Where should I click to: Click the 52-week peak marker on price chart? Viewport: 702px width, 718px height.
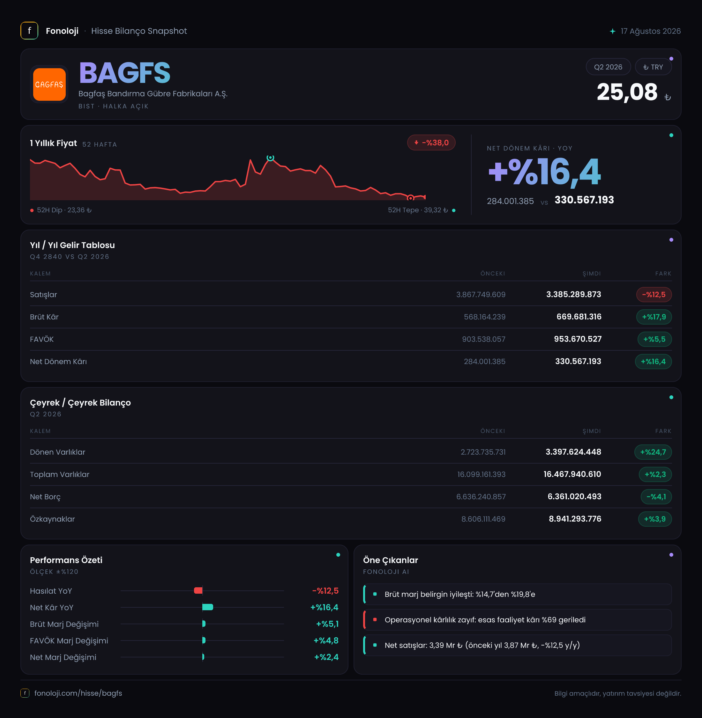pyautogui.click(x=270, y=158)
